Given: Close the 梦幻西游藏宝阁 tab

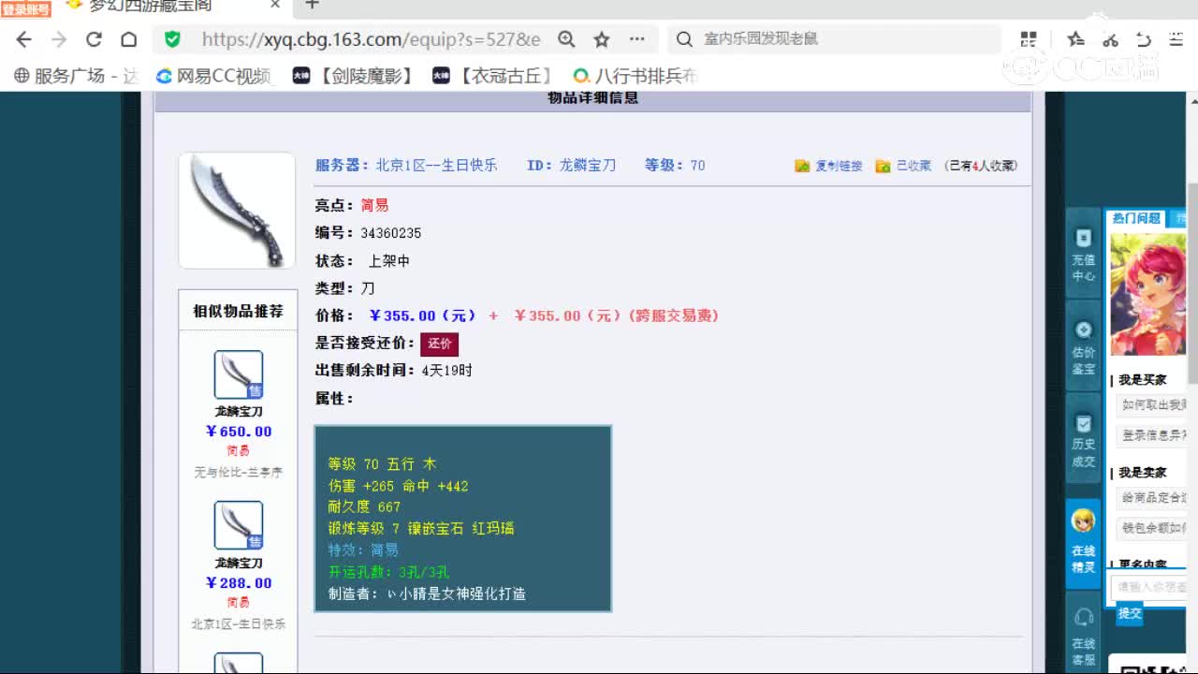Looking at the screenshot, I should click(x=275, y=5).
